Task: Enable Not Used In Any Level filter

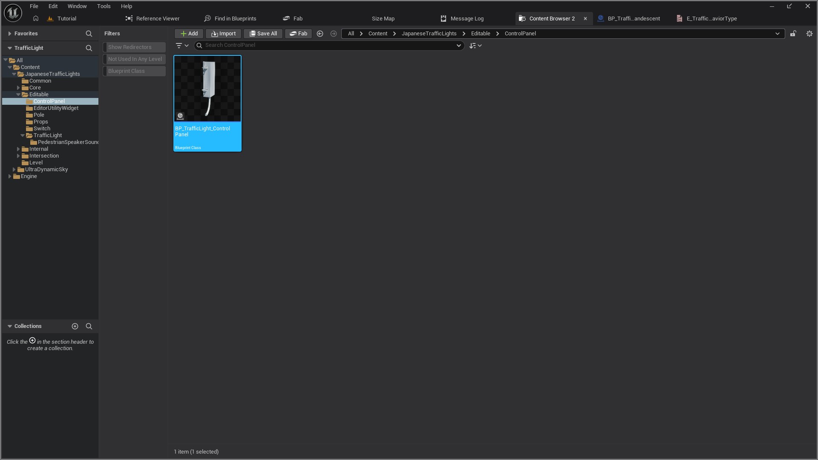Action: (134, 59)
